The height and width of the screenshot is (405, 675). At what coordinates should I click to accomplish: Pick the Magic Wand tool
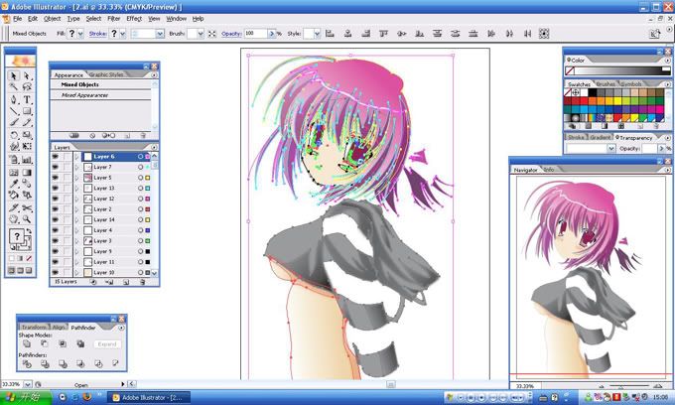(x=14, y=87)
